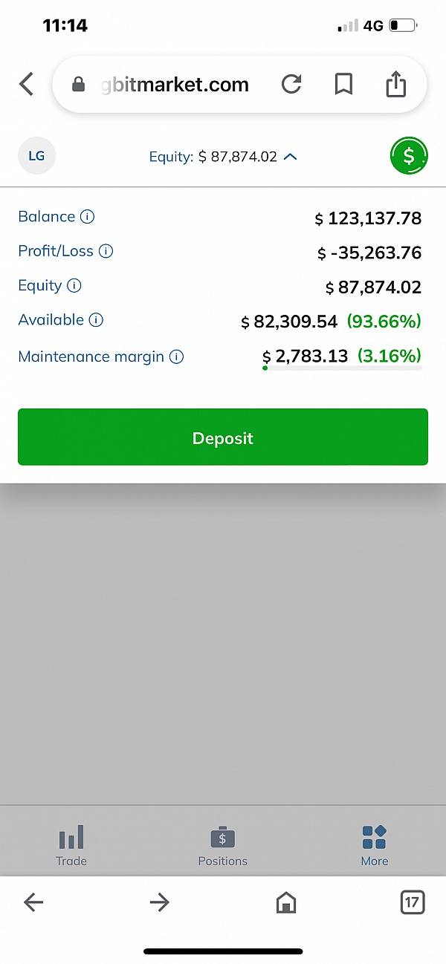This screenshot has height=964, width=446.
Task: Click the Available info icon
Action: pos(96,320)
